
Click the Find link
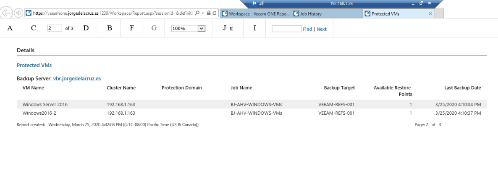[307, 29]
